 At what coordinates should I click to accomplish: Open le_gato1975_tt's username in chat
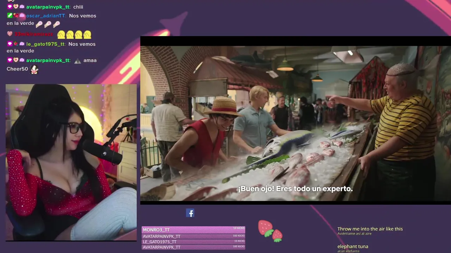click(45, 44)
